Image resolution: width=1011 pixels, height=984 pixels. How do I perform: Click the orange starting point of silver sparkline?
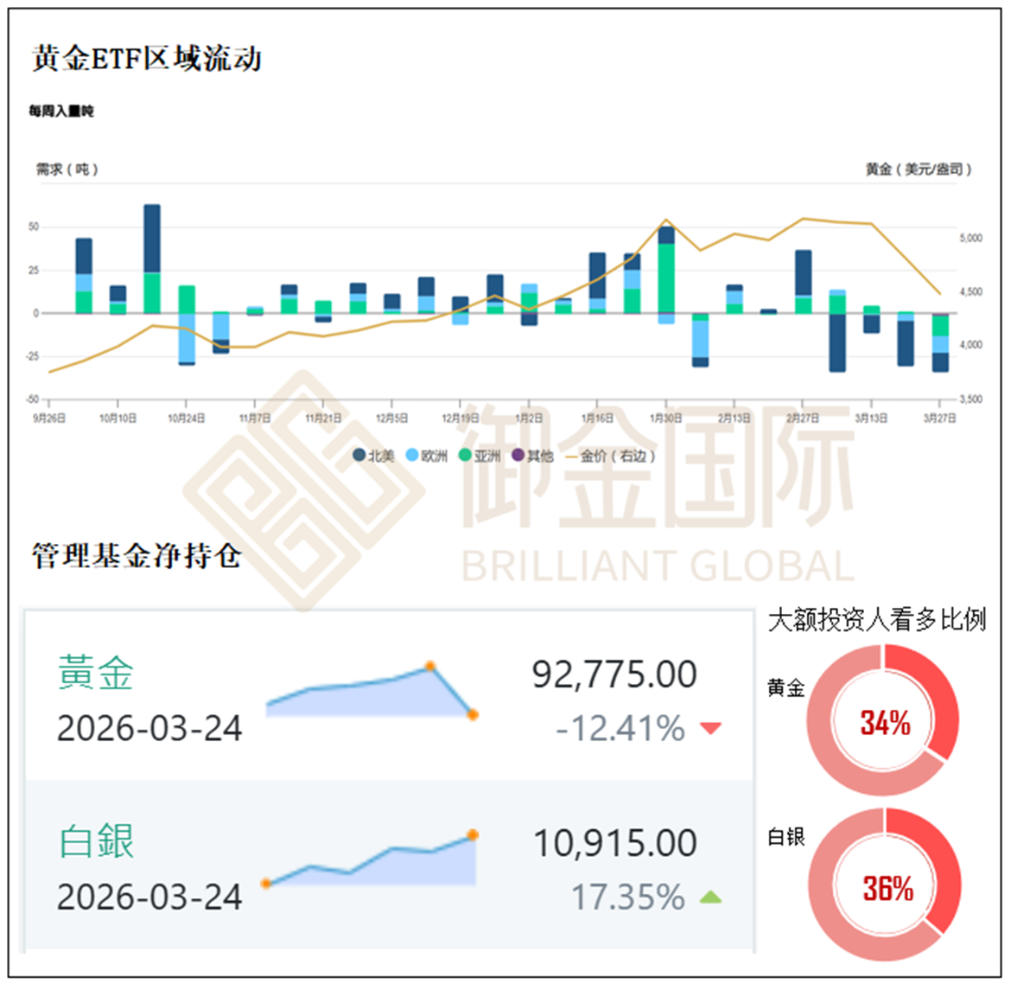point(266,883)
